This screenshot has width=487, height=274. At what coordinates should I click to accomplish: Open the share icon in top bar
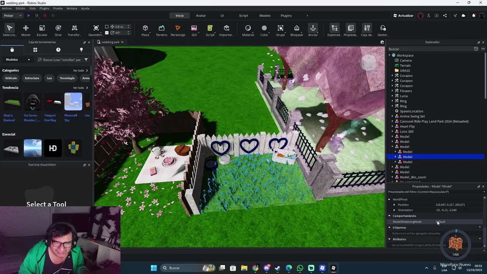pos(445,16)
